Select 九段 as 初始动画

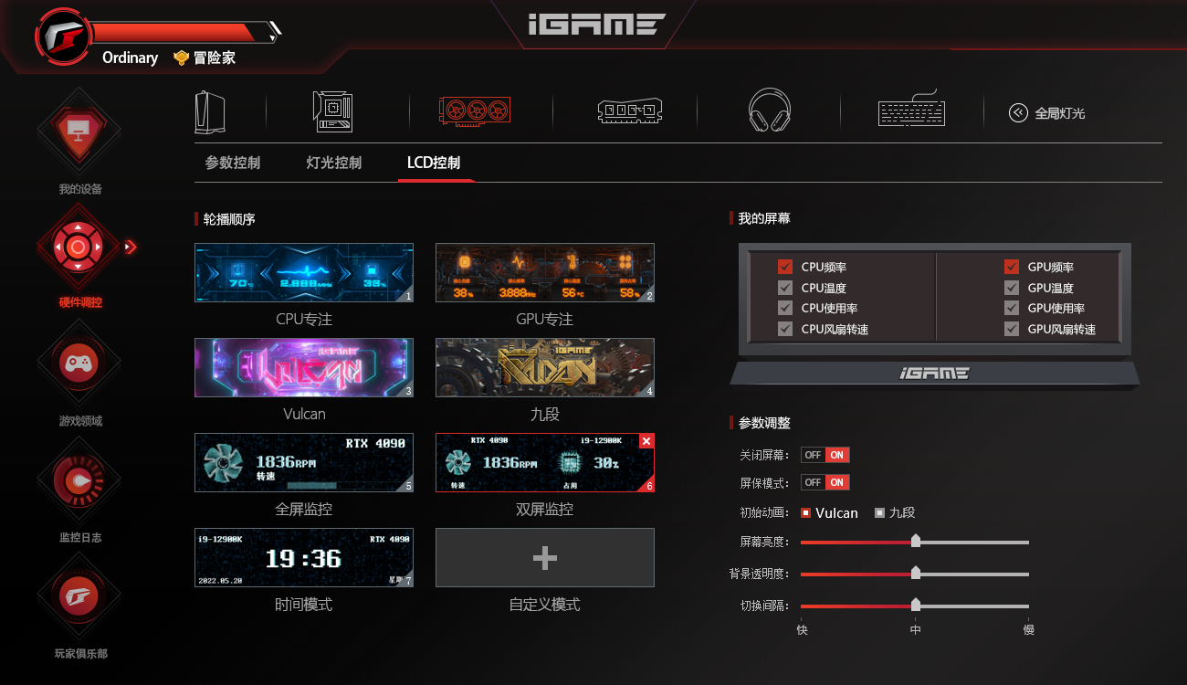click(x=879, y=512)
